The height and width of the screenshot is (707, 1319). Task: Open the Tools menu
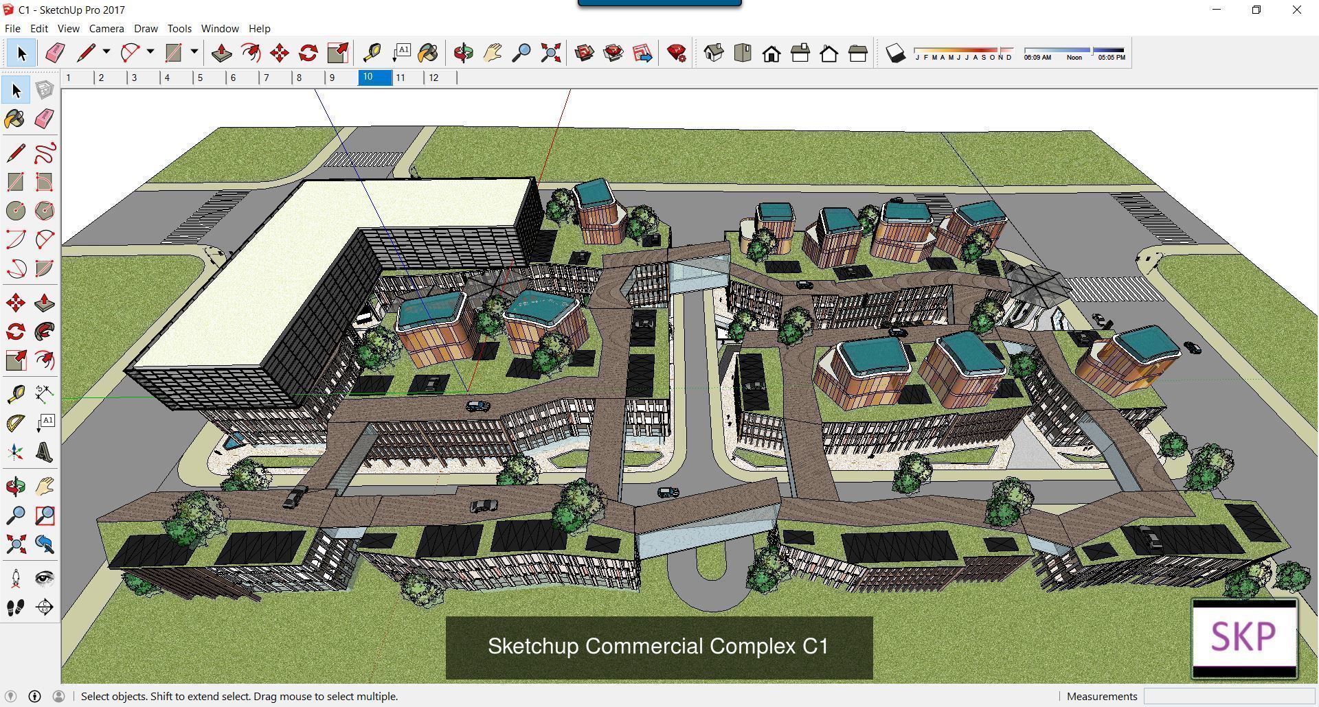tap(179, 28)
